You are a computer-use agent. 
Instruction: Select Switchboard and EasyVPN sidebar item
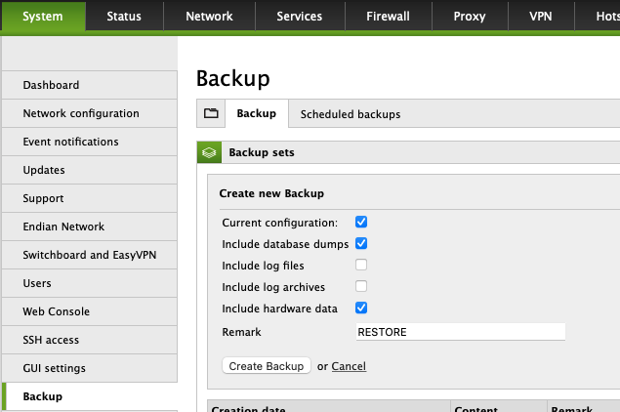[89, 255]
